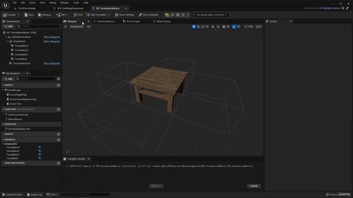Switch to the Return Boxes tab
This screenshot has width=353, height=198.
point(162,21)
